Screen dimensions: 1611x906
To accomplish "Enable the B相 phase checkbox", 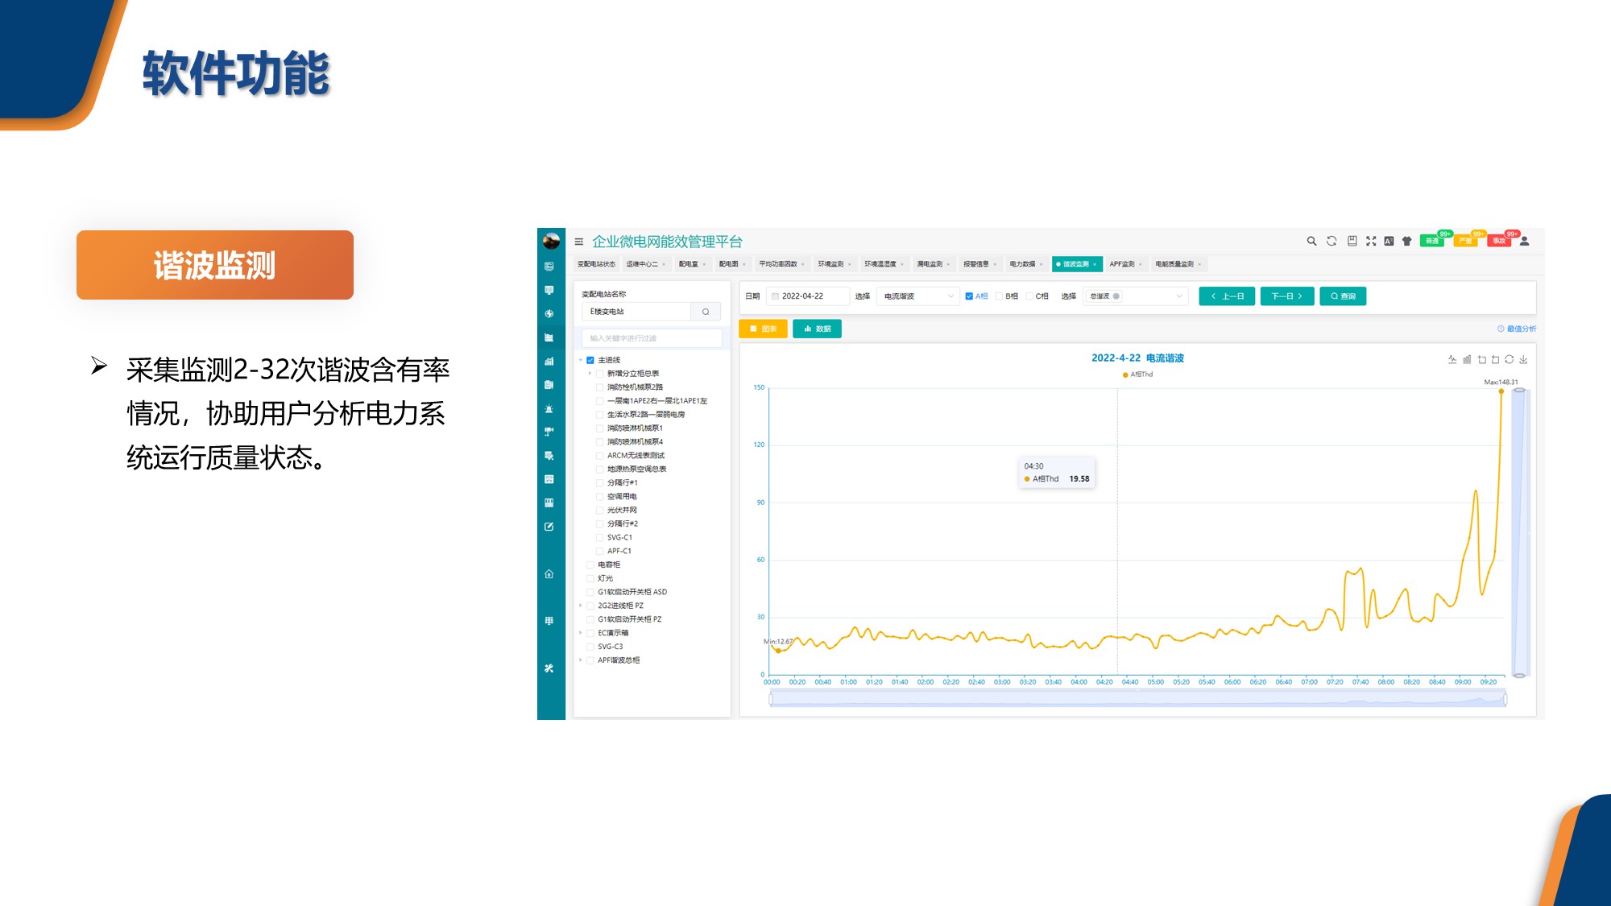I will (x=1000, y=296).
